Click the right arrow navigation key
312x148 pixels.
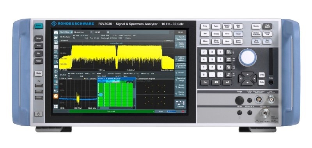[x=254, y=78]
